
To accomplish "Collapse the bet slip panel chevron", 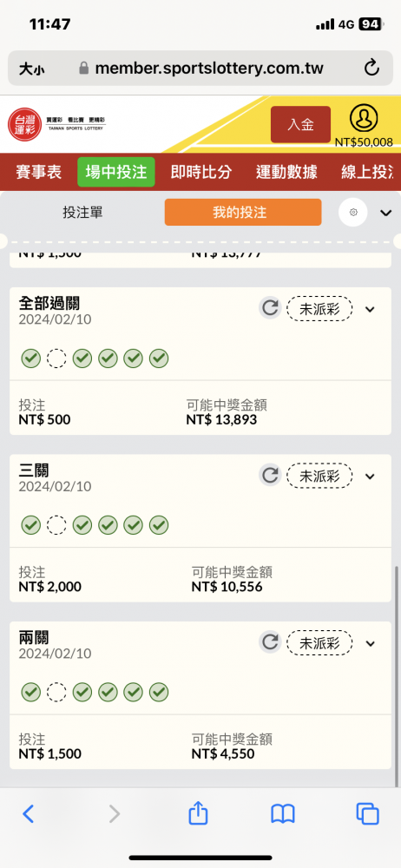I will (x=386, y=214).
